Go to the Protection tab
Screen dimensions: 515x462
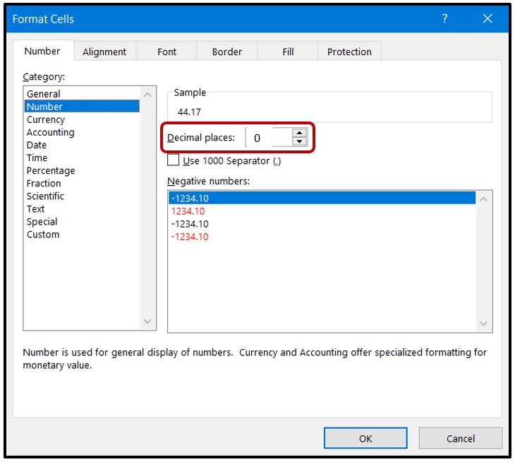(x=349, y=52)
